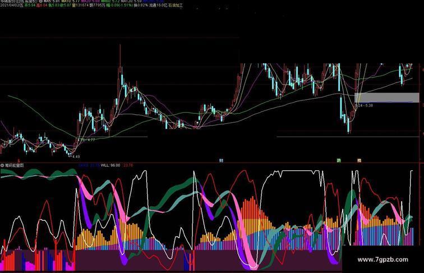
Task: Click the 4.76 - 4.77 price level label
Action: pyautogui.click(x=86, y=140)
